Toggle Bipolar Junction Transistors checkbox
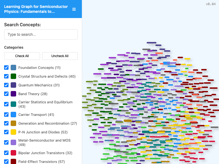This screenshot has height=164, width=219. [x=6, y=153]
